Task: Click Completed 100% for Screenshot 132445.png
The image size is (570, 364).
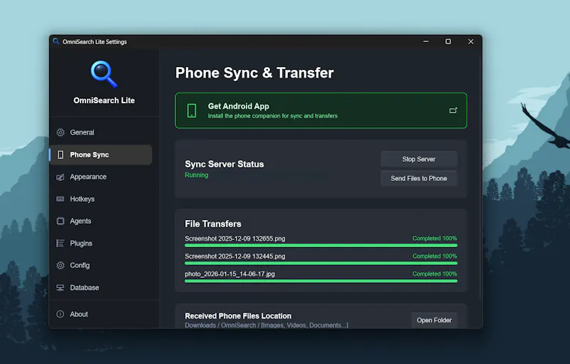Action: (x=435, y=256)
